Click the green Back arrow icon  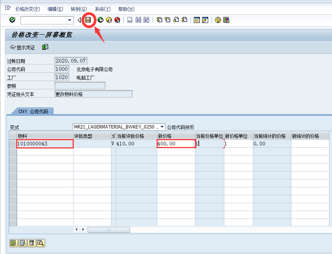(100, 20)
